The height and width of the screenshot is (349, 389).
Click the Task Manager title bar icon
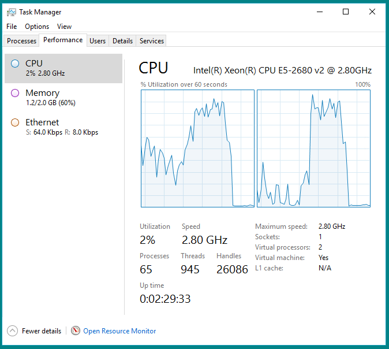pyautogui.click(x=11, y=12)
